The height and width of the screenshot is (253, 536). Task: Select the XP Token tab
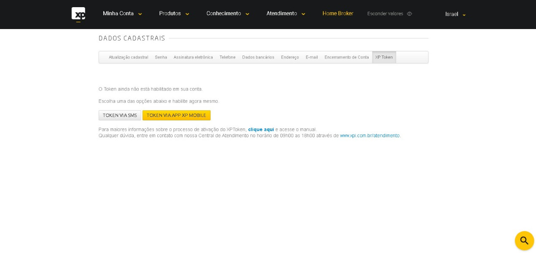[x=384, y=57]
